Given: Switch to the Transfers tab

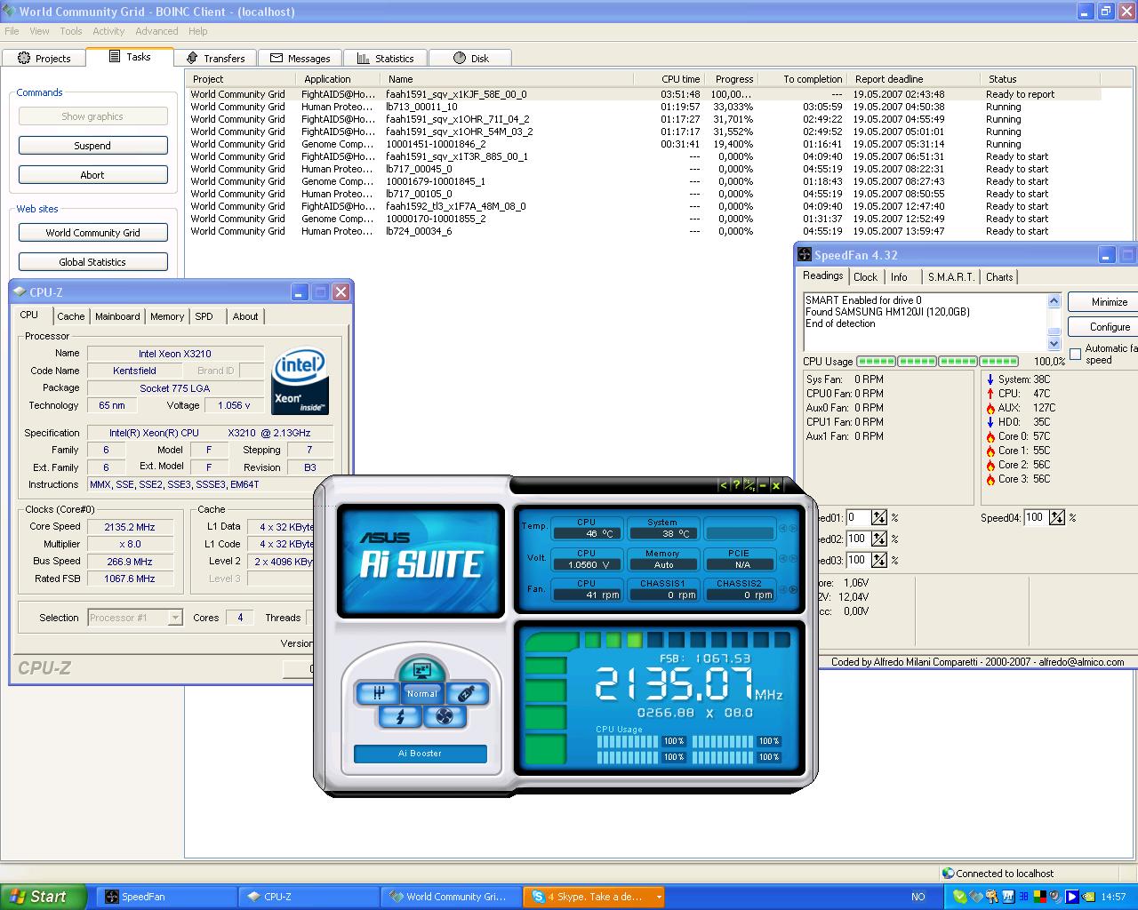Looking at the screenshot, I should (215, 58).
